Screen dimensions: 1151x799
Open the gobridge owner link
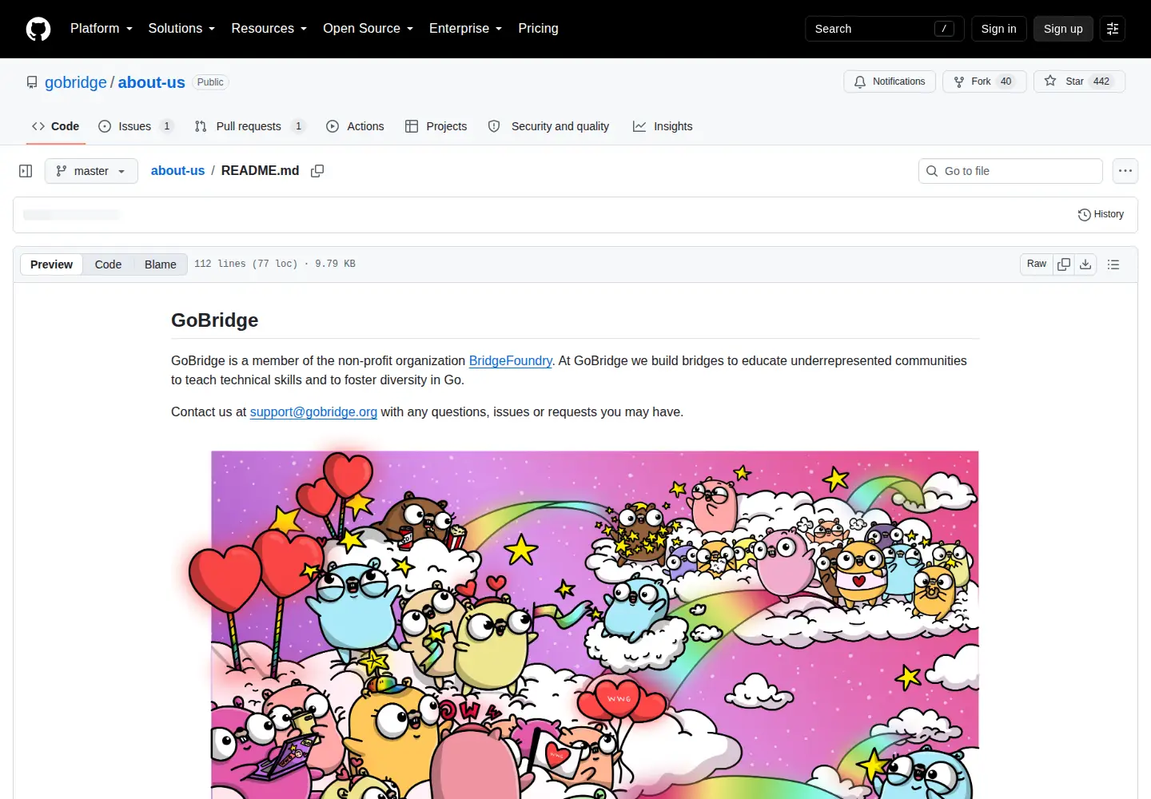tap(75, 82)
